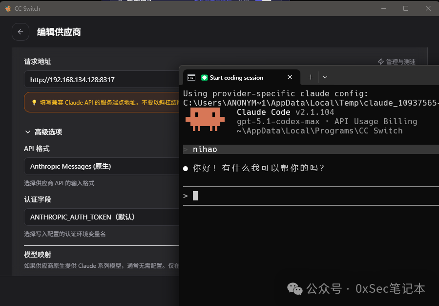Viewport: 439px width, 306px height.
Task: Click the nihao message line in terminal
Action: click(311, 150)
